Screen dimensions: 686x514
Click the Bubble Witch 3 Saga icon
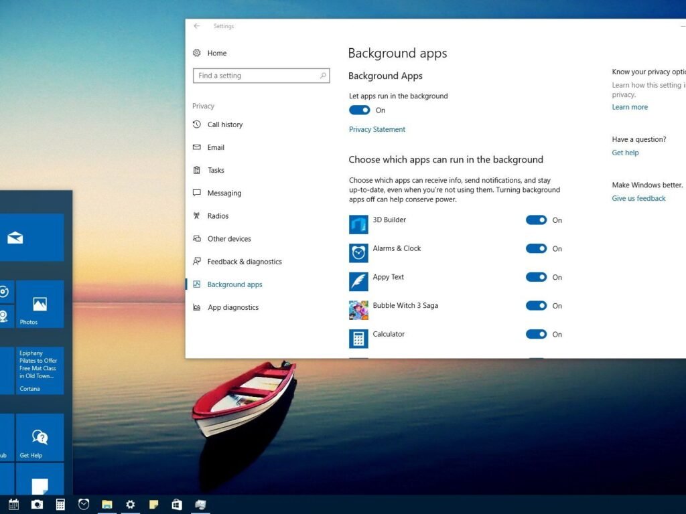click(358, 310)
